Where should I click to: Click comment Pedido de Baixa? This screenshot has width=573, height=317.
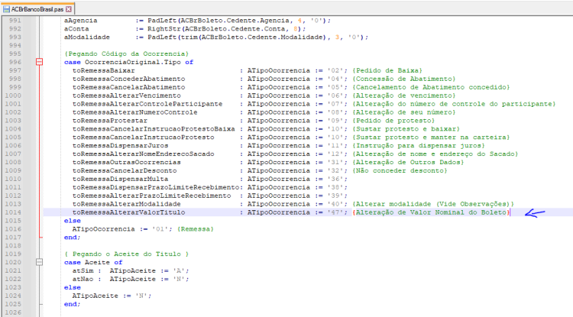pyautogui.click(x=387, y=70)
